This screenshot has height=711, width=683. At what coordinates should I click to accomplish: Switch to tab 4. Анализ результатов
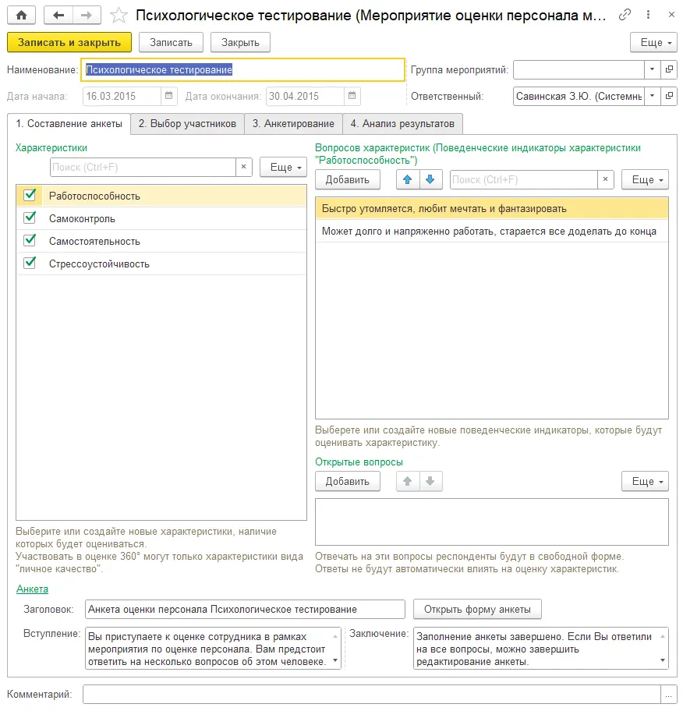403,124
